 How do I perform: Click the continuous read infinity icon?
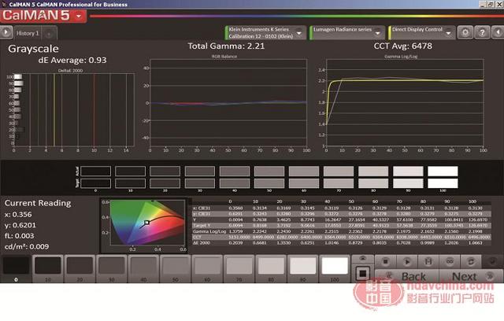[450, 262]
